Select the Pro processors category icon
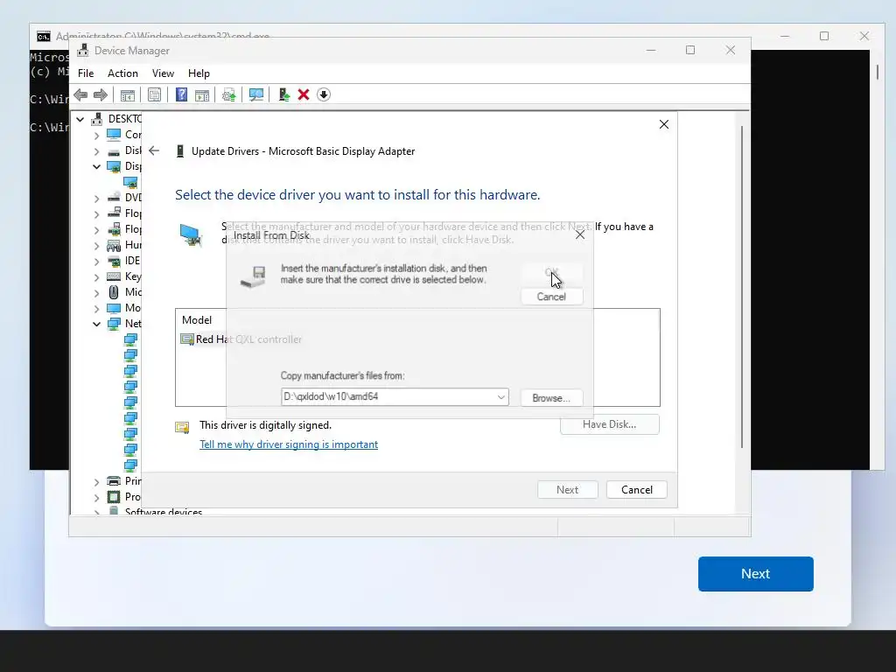This screenshot has width=896, height=672. [x=115, y=497]
